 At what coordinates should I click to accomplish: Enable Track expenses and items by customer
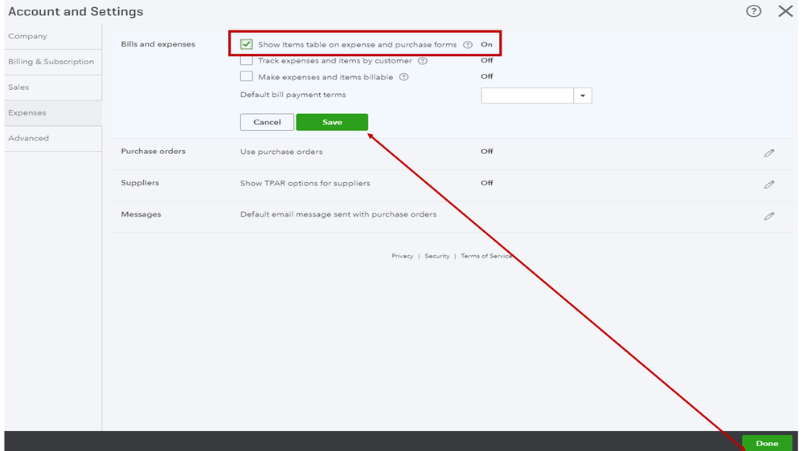pyautogui.click(x=246, y=61)
